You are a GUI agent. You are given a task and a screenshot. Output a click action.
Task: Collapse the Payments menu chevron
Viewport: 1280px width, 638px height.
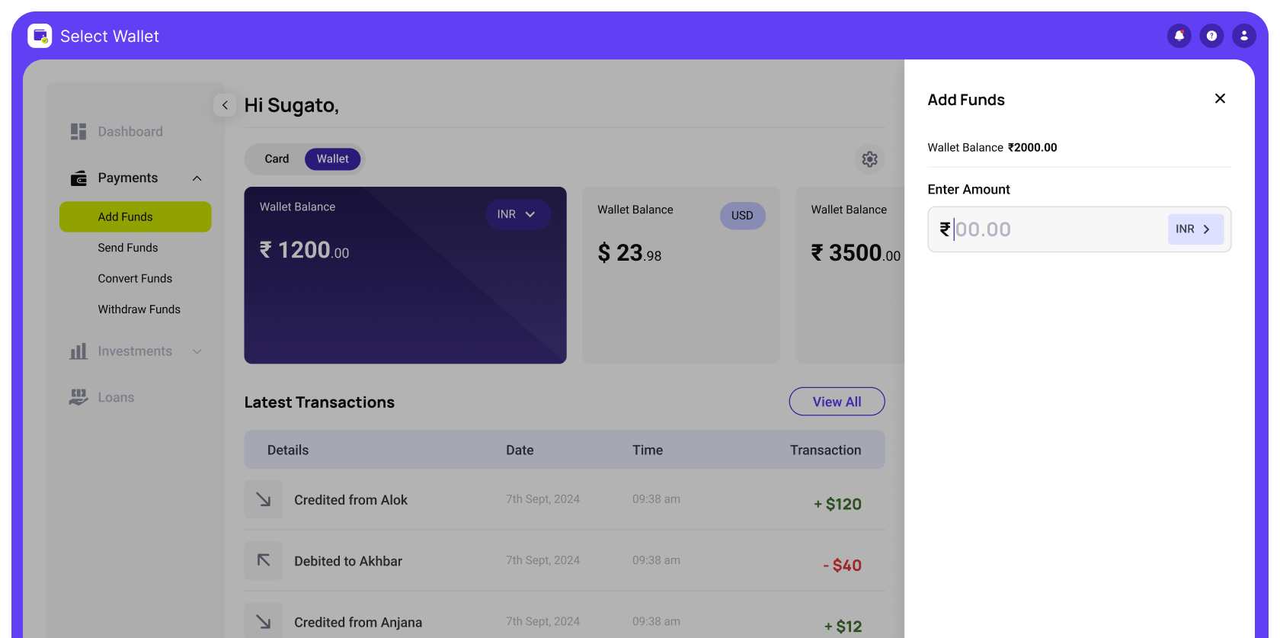click(x=197, y=178)
